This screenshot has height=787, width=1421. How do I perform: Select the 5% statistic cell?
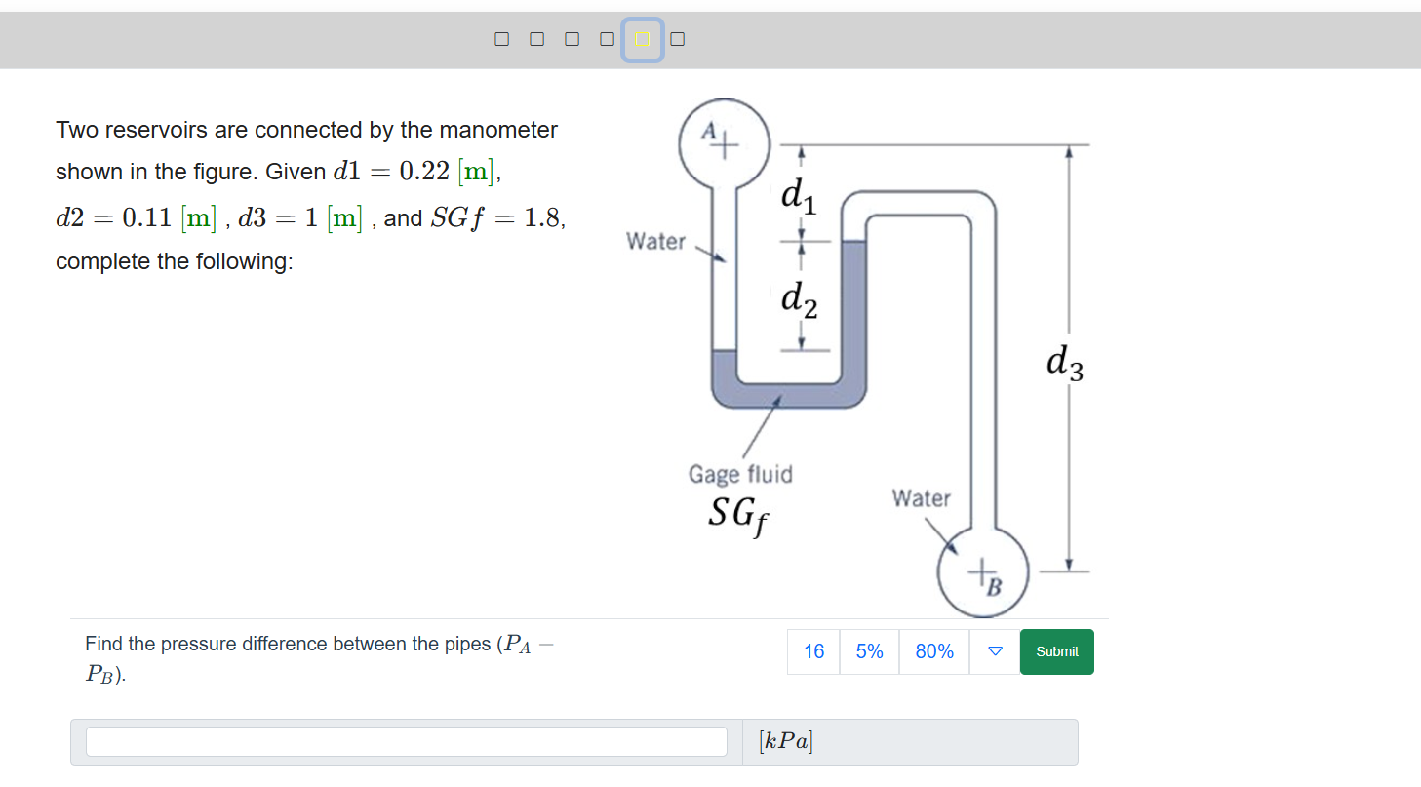[868, 651]
